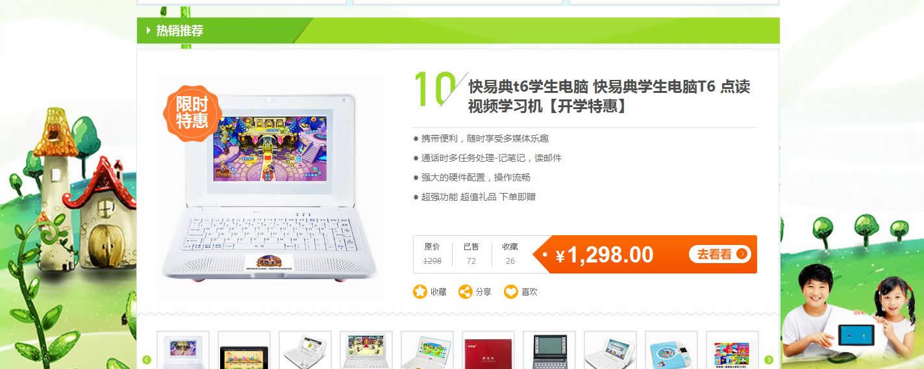Viewport: 924px width, 369px height.
Task: Go to the previous thumbnails with the left green arrow
Action: pos(147,360)
